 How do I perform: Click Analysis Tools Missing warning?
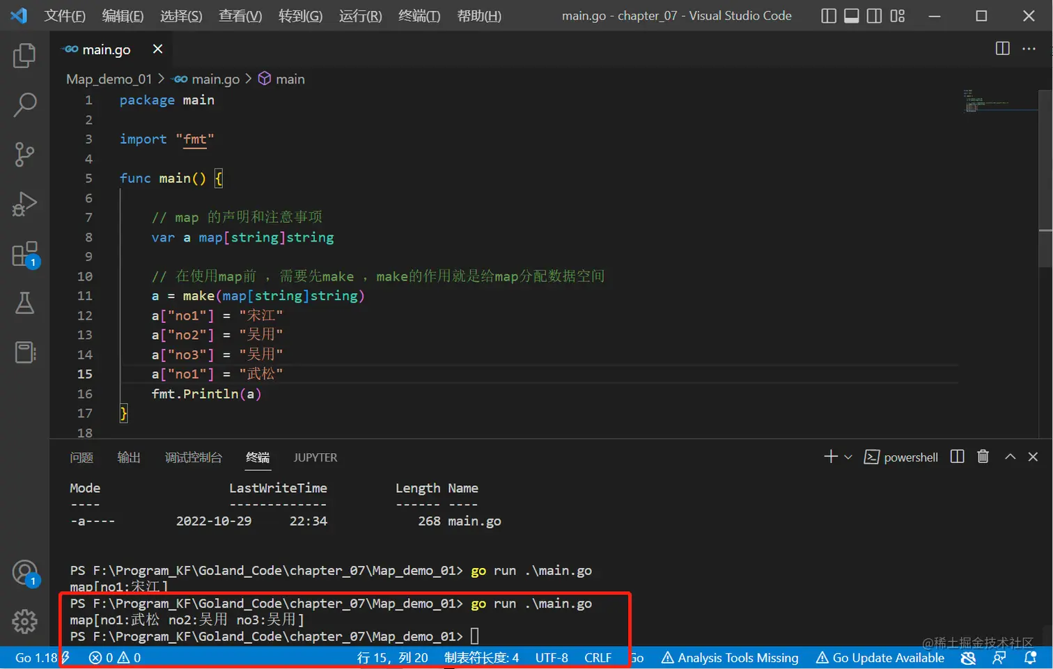[x=730, y=657]
